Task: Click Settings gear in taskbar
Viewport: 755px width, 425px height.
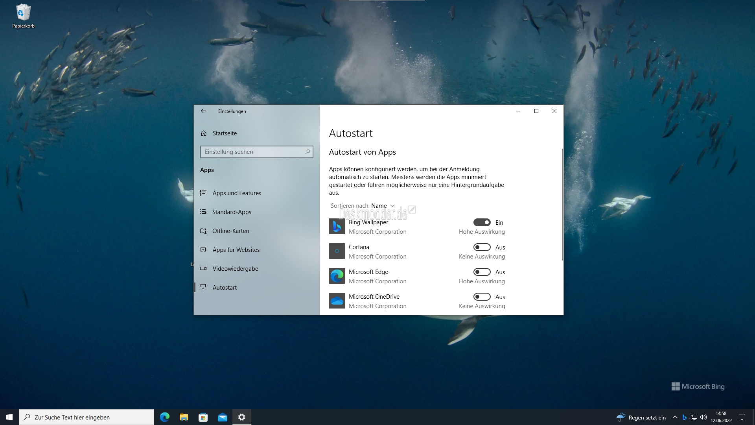Action: click(x=242, y=417)
